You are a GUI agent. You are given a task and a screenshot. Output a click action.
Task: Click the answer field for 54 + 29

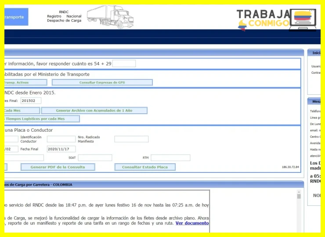124,64
